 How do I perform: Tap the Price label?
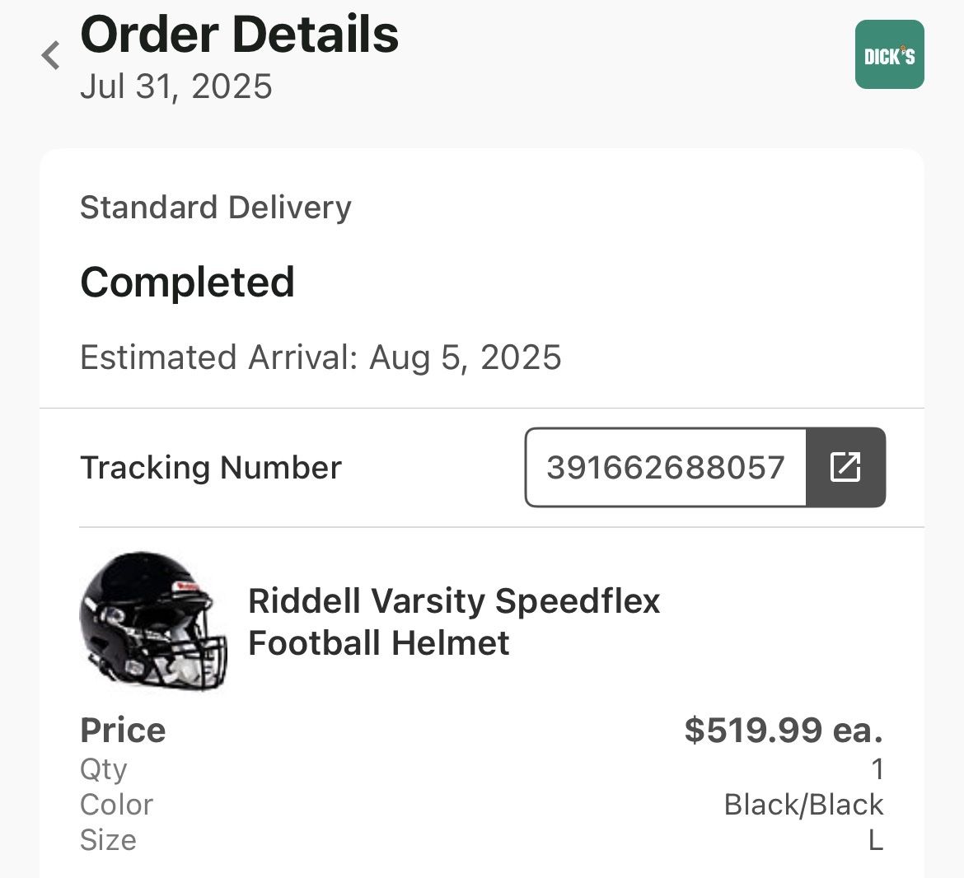[x=123, y=730]
